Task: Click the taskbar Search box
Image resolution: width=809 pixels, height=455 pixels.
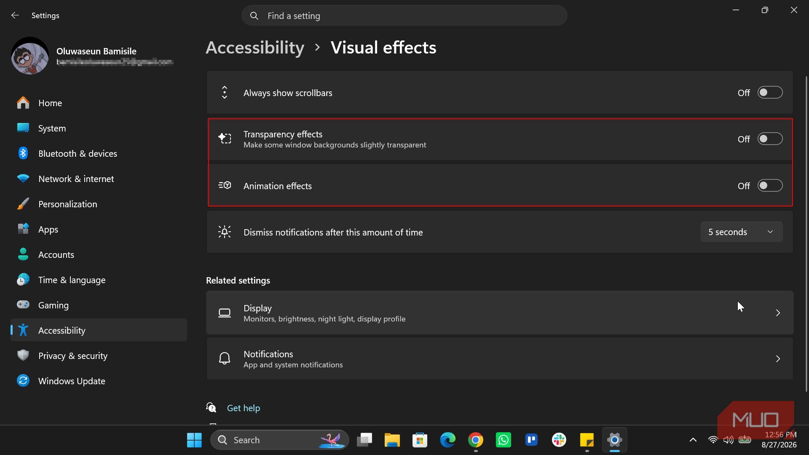Action: click(280, 440)
